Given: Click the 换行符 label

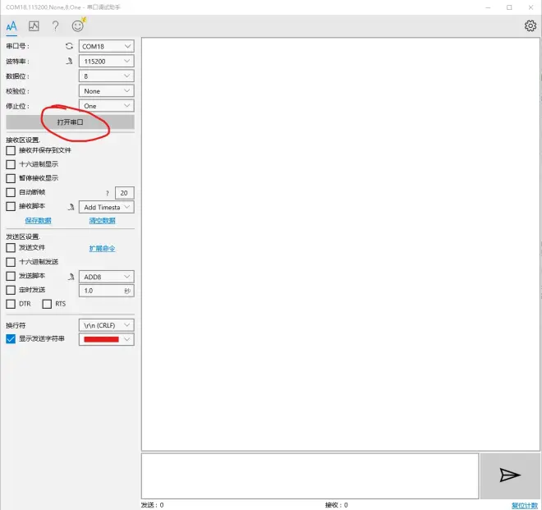Looking at the screenshot, I should pos(16,325).
